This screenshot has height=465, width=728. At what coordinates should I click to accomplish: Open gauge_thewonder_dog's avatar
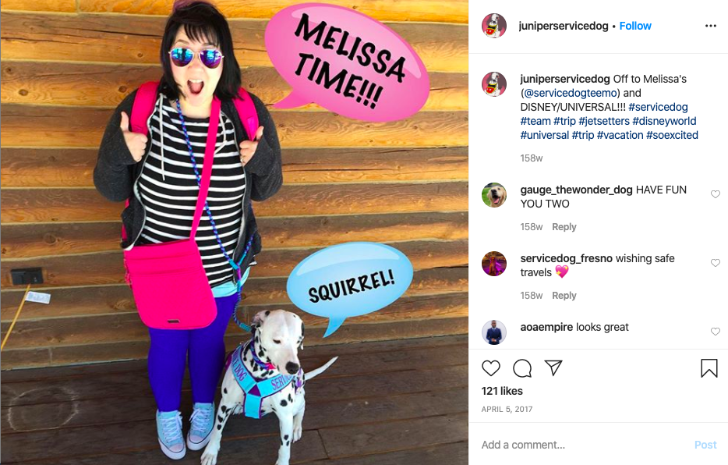(494, 194)
